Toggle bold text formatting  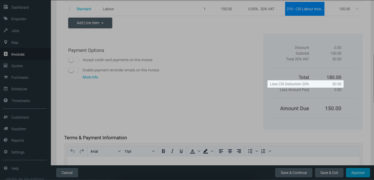163,151
